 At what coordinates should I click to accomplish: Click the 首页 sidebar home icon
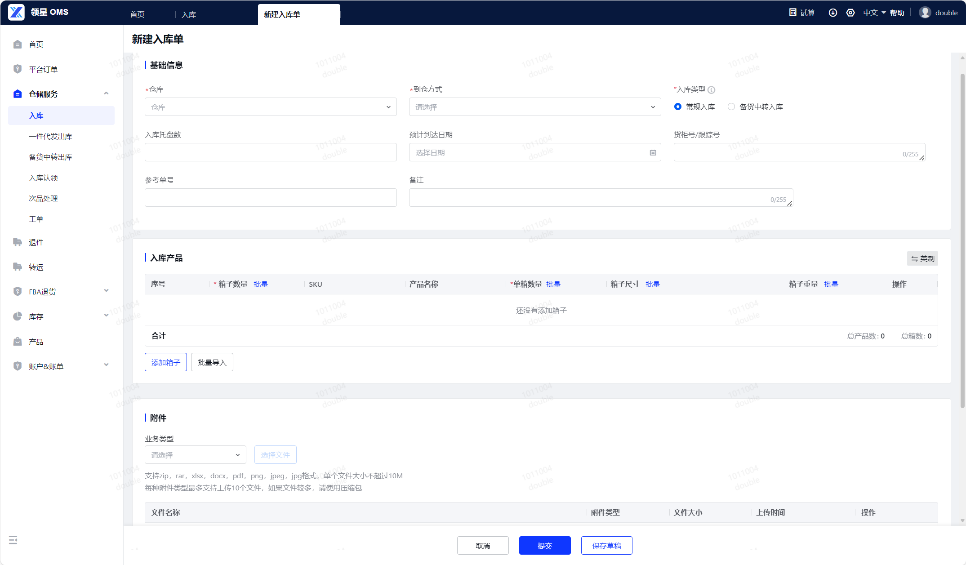pos(18,44)
